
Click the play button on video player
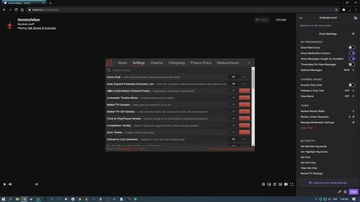[x=4, y=184]
